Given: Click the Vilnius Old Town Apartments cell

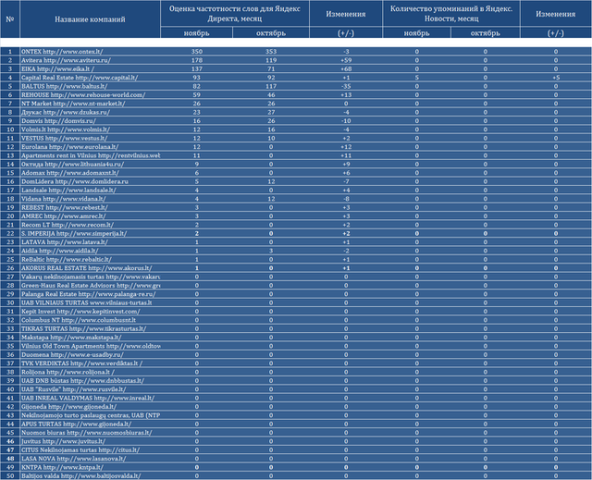Looking at the screenshot, I should (x=90, y=346).
